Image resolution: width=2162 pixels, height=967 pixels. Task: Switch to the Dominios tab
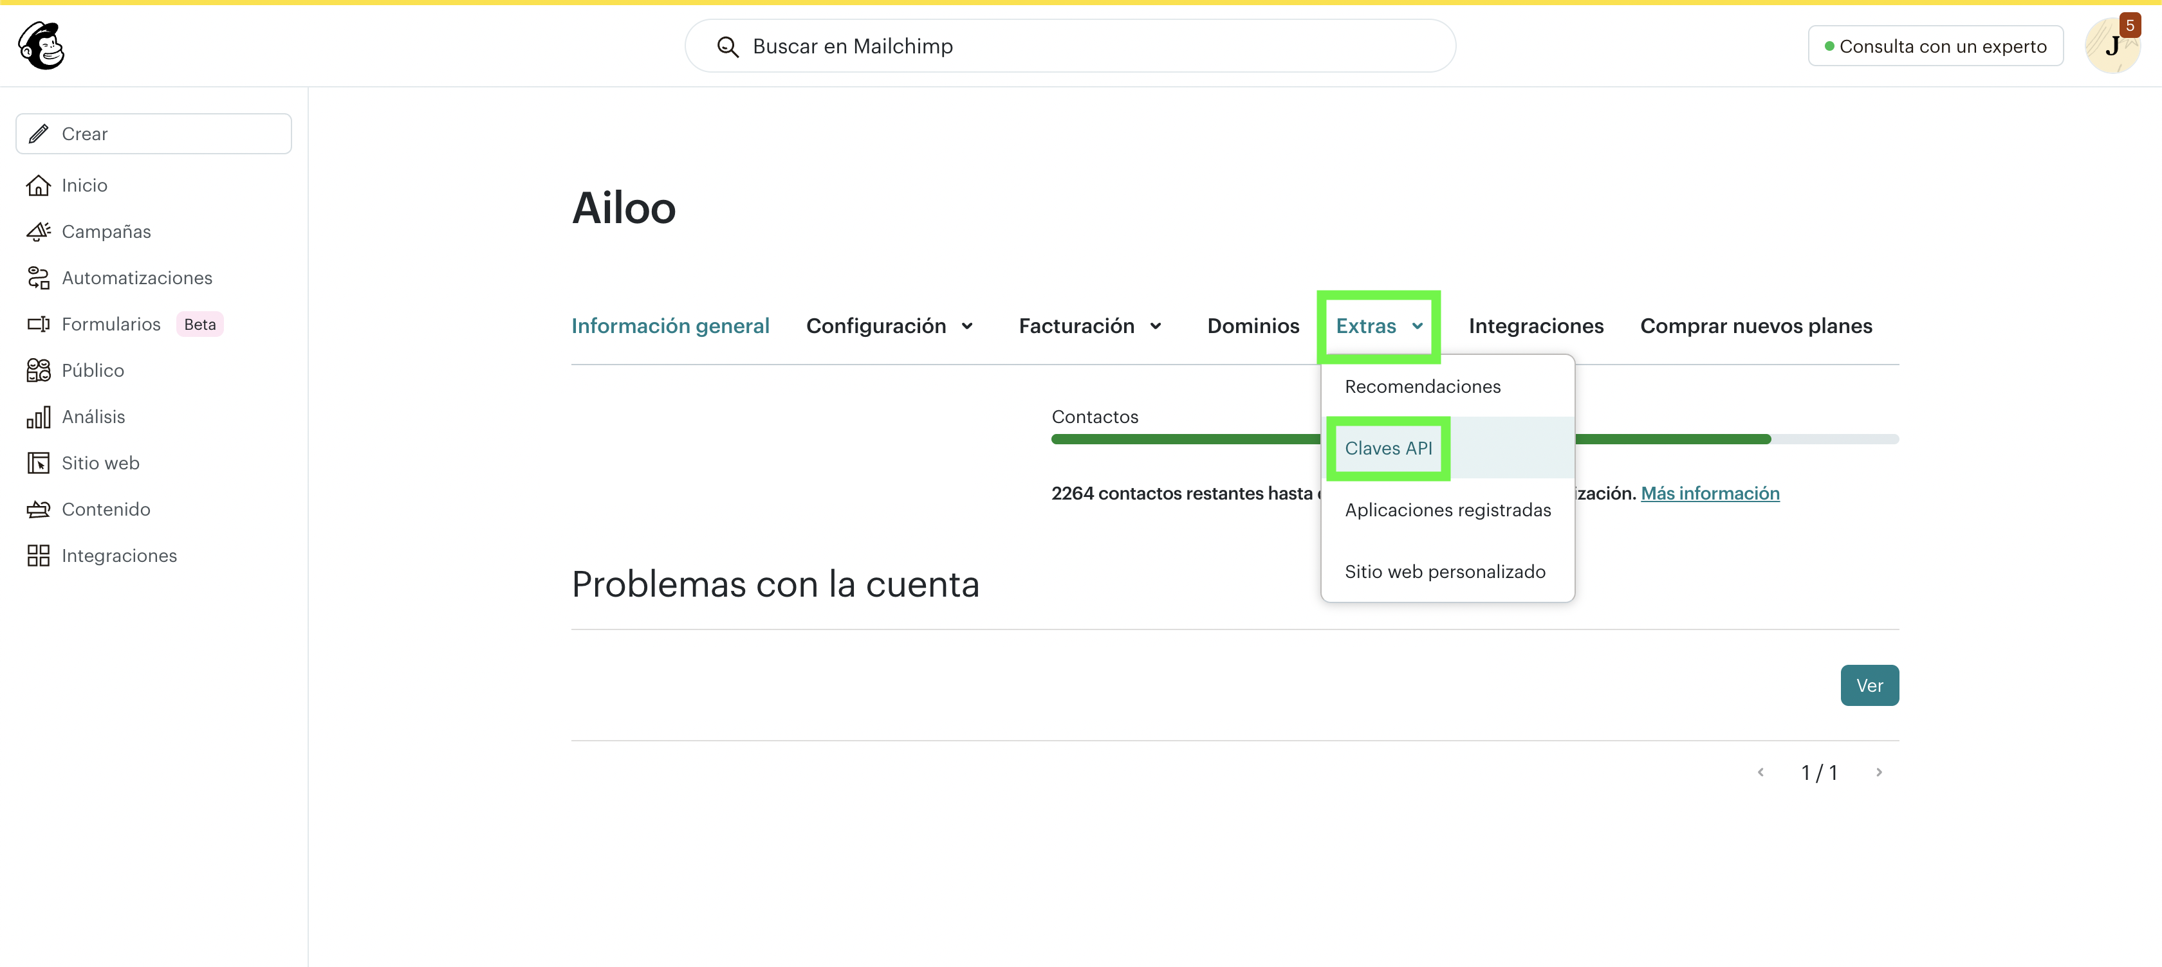tap(1252, 325)
